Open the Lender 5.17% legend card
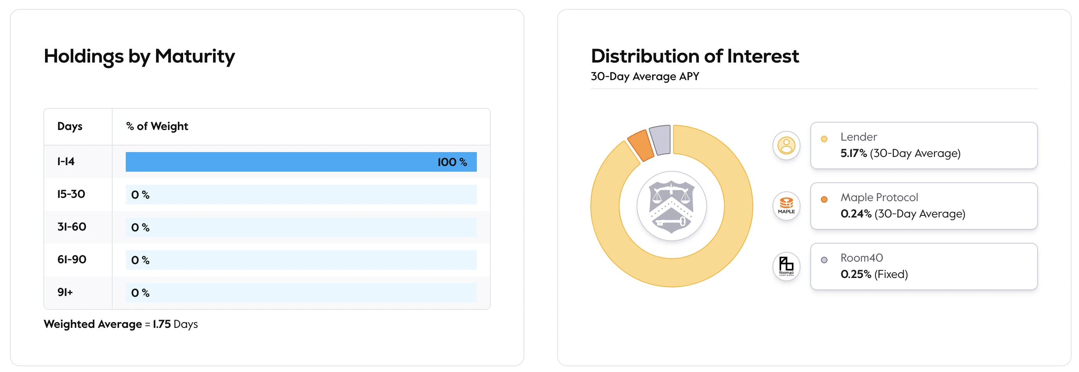This screenshot has height=372, width=1079. coord(923,146)
